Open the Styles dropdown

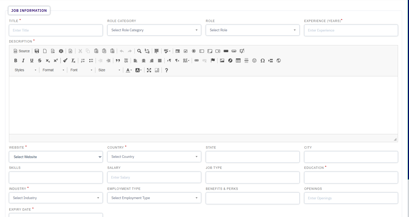tap(25, 70)
